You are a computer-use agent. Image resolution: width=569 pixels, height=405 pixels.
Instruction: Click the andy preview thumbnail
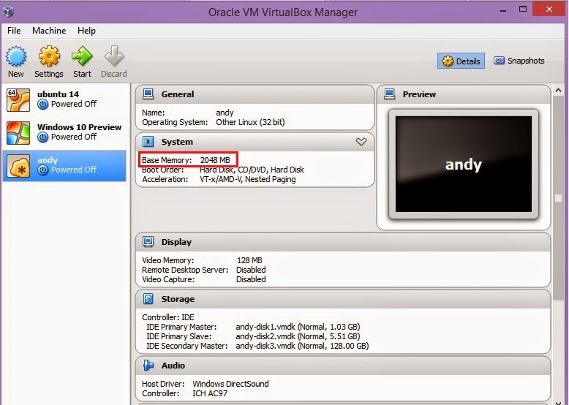tap(464, 164)
